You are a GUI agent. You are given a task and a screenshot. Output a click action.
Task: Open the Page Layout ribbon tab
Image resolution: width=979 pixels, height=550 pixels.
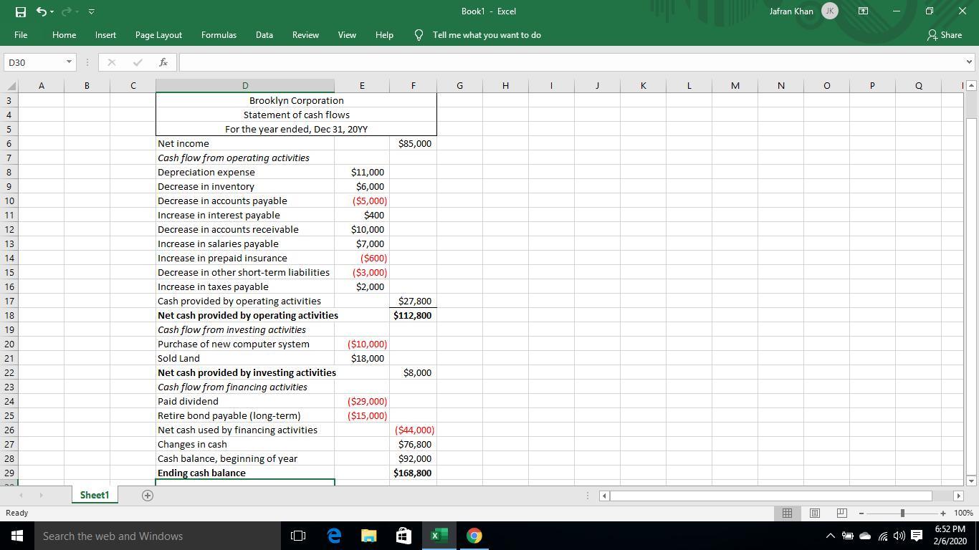pyautogui.click(x=158, y=35)
